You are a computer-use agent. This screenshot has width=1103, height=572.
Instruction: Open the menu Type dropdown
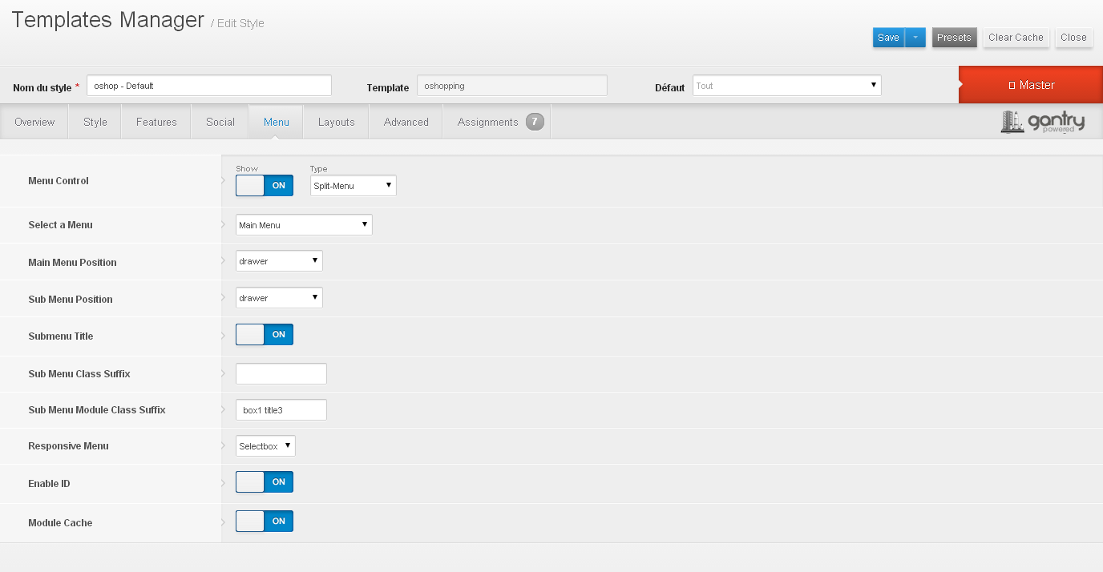pyautogui.click(x=353, y=186)
